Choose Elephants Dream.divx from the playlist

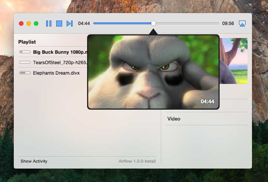(56, 73)
